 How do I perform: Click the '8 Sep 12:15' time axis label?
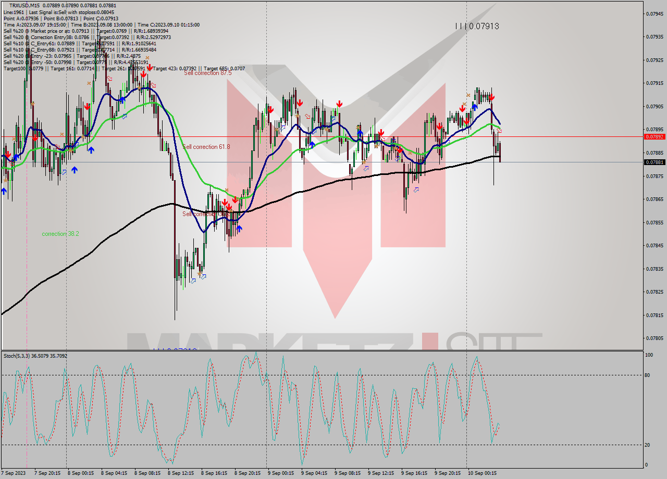tap(181, 473)
